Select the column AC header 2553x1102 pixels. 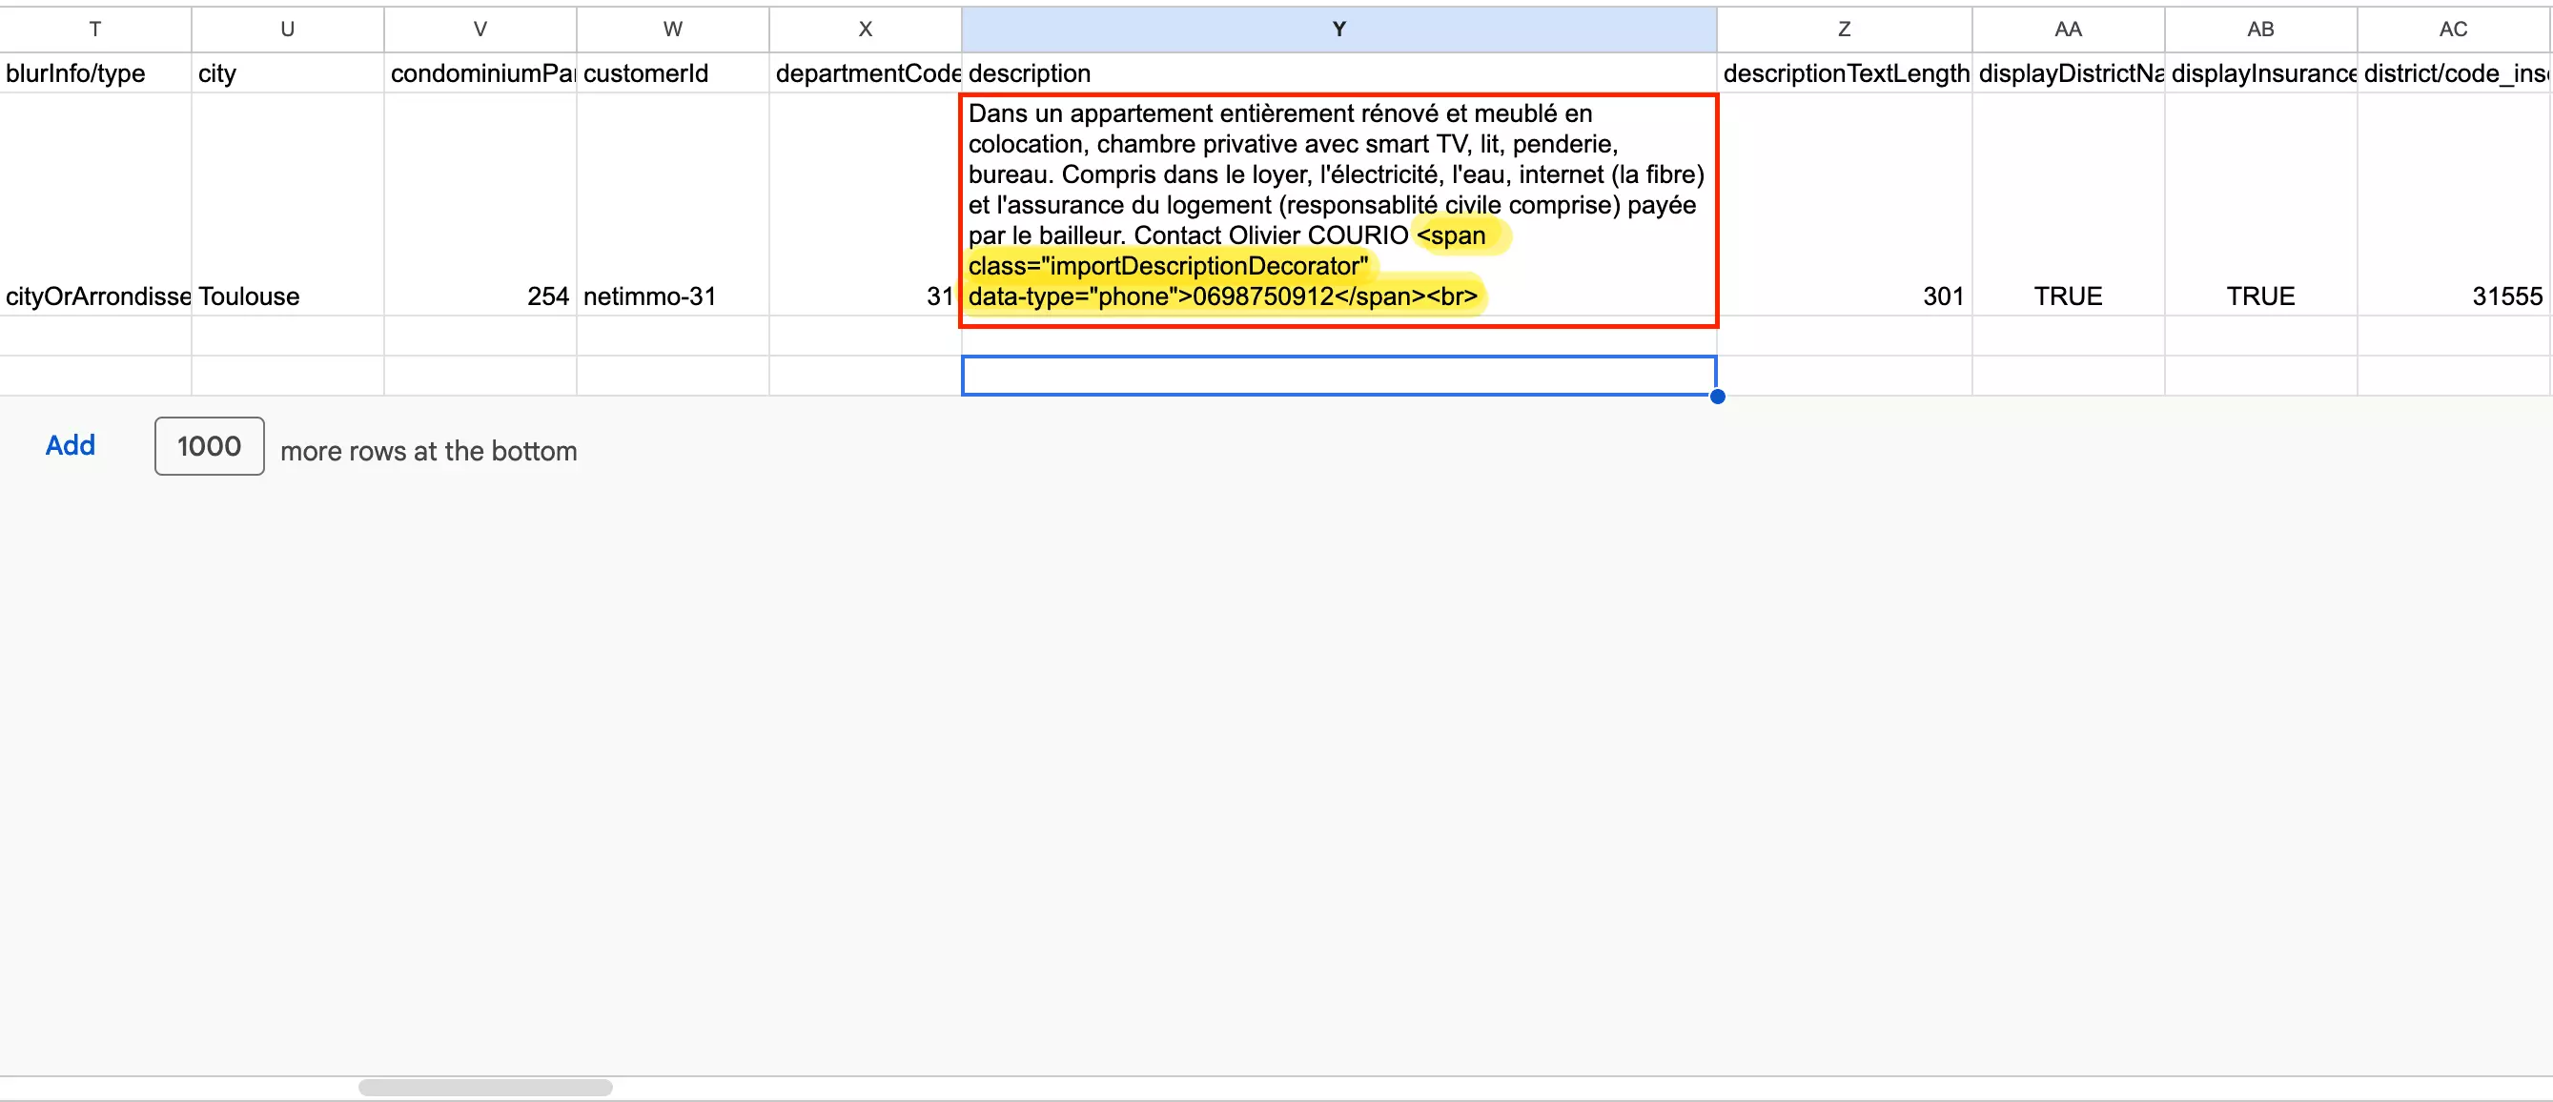pyautogui.click(x=2453, y=29)
